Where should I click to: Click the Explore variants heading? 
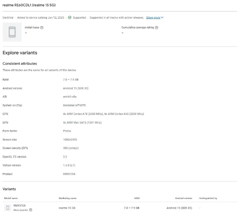point(20,53)
